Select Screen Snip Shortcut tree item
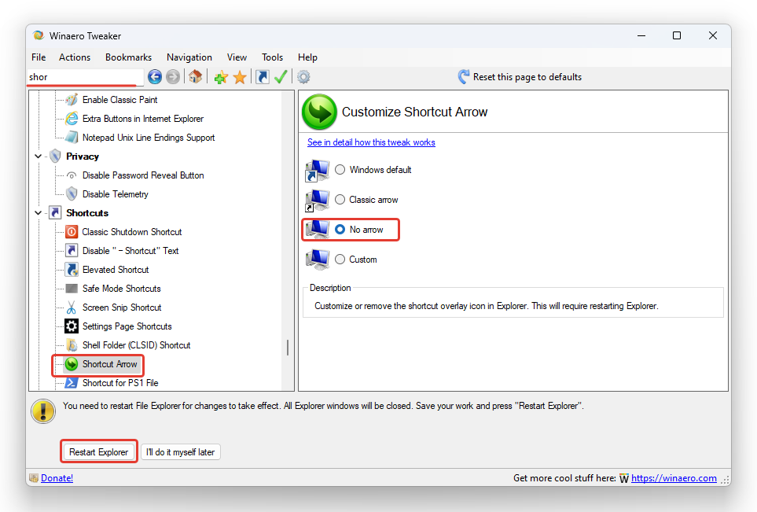The height and width of the screenshot is (512, 757). point(122,308)
